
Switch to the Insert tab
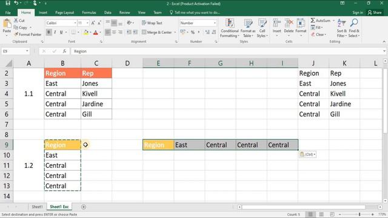(x=43, y=13)
